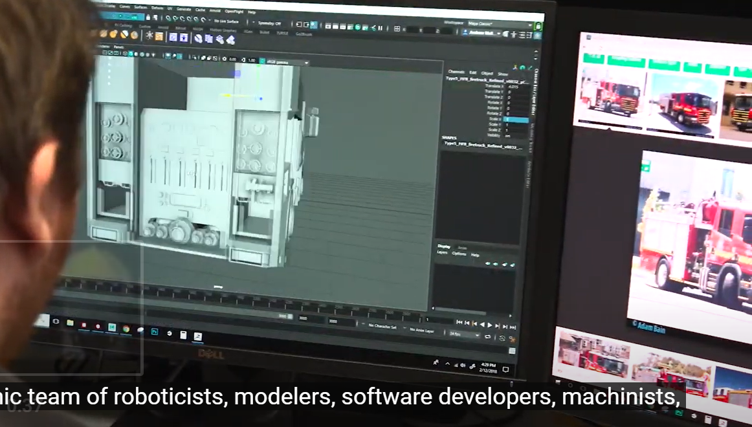Toggle the Workspace lock icon
752x427 pixels.
[x=538, y=26]
